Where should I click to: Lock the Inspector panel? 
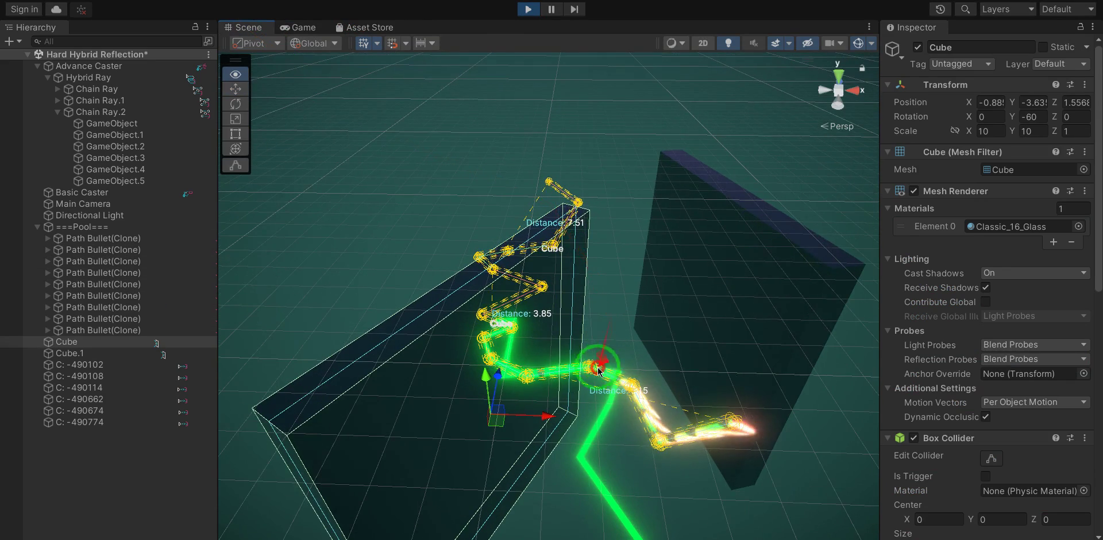pos(1081,26)
